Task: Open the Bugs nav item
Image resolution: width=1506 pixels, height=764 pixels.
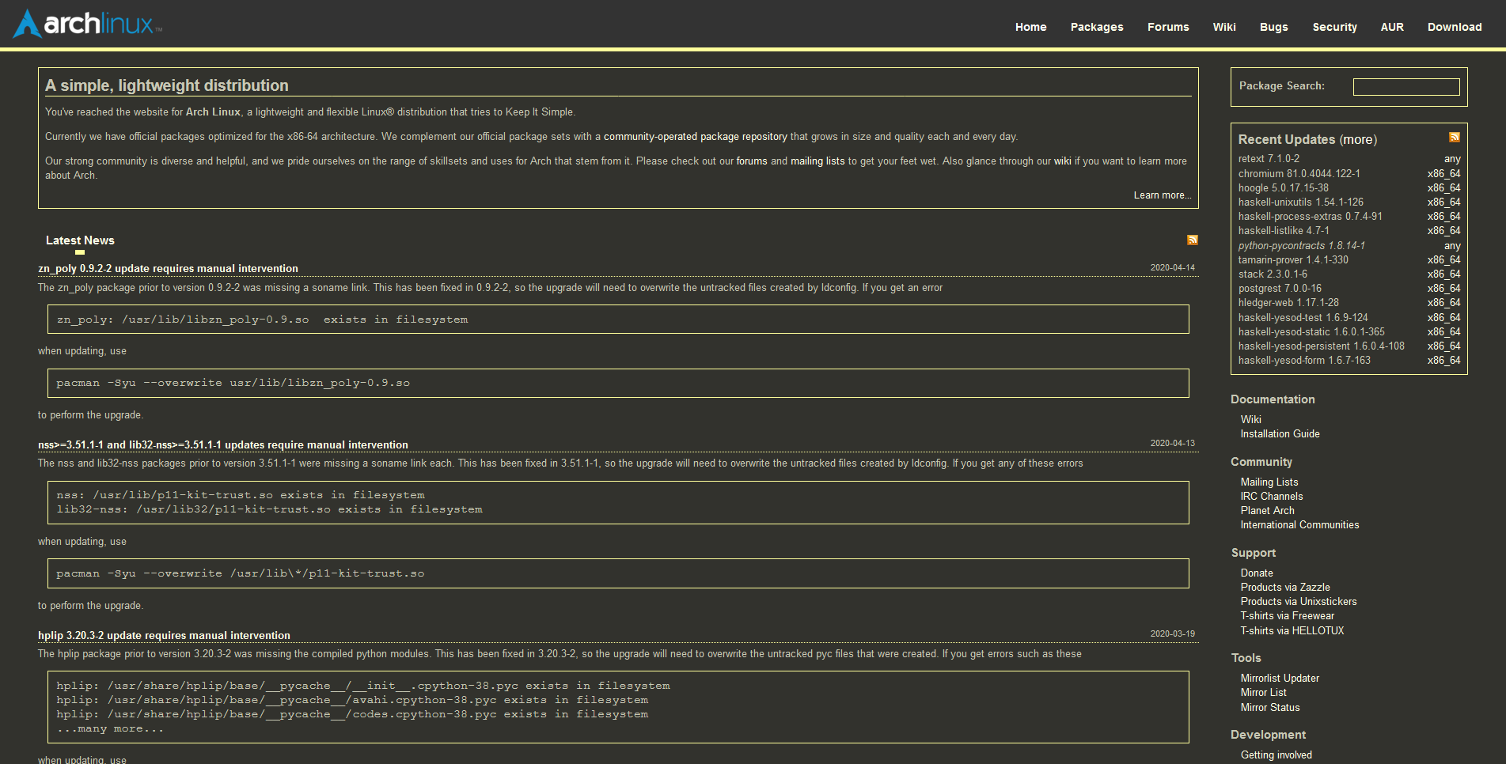Action: coord(1274,27)
